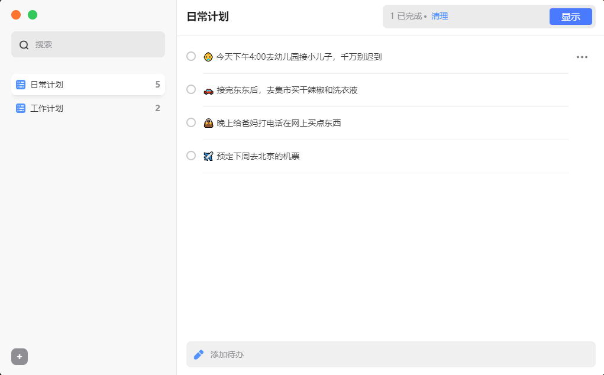
Task: Click the lock emoji on the phone call task
Action: point(208,122)
